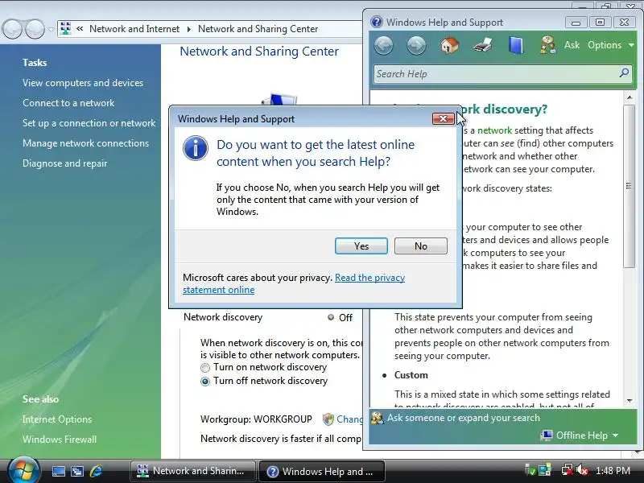644x483 pixels.
Task: Click the Network discovery section label
Action: pos(223,317)
